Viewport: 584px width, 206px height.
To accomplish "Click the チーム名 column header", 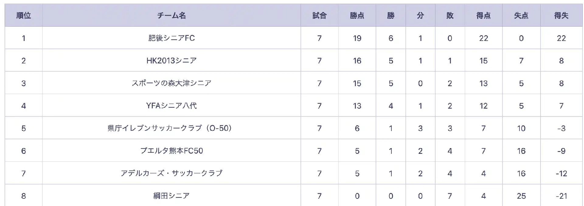I will click(x=172, y=15).
